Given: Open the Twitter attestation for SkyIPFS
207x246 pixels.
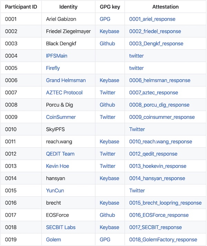Looking at the screenshot, I should 137,129.
